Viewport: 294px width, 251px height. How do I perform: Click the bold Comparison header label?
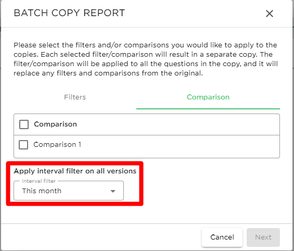pos(55,124)
